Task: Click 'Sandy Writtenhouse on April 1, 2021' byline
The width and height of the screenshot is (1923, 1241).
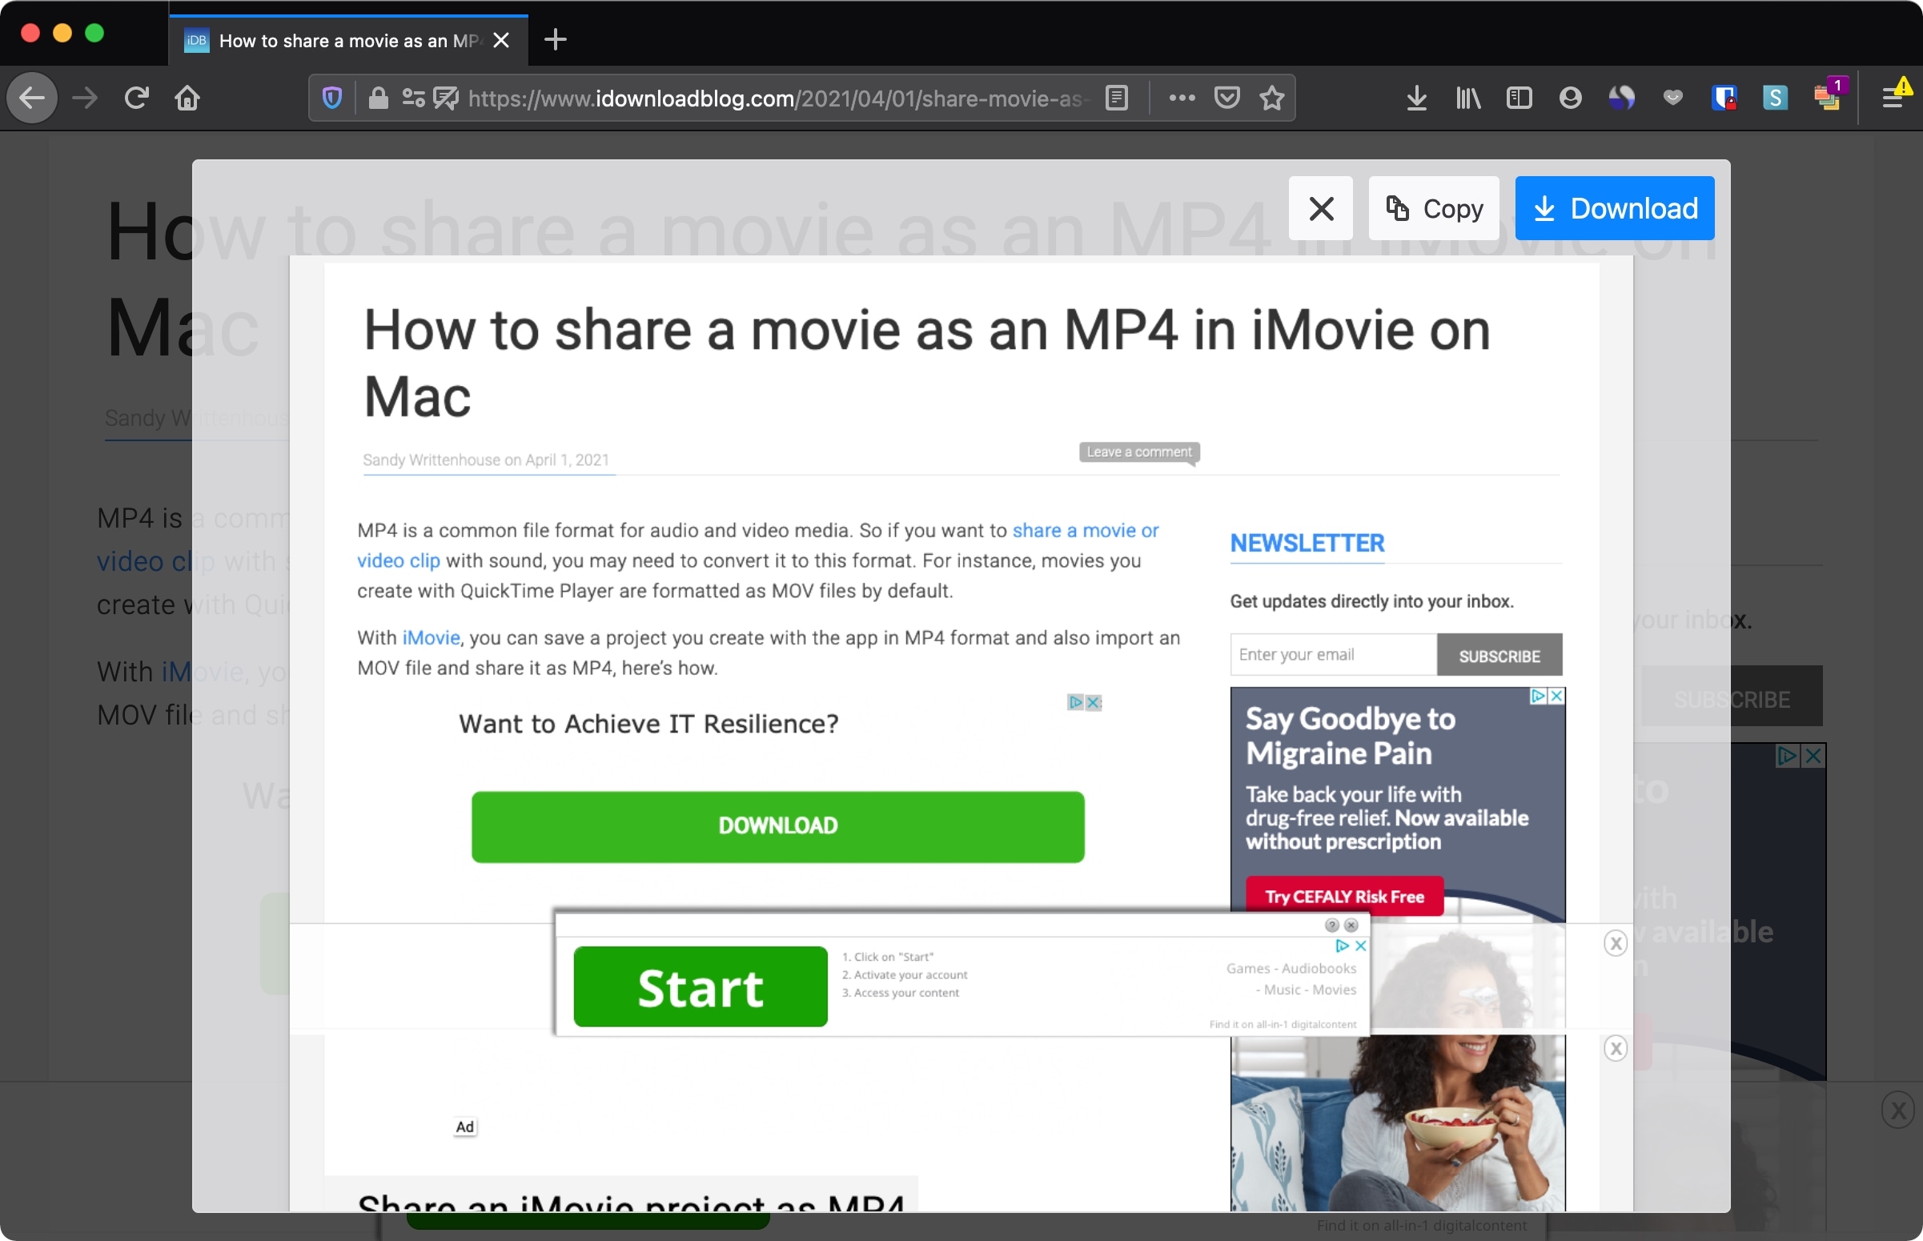Action: click(x=486, y=460)
